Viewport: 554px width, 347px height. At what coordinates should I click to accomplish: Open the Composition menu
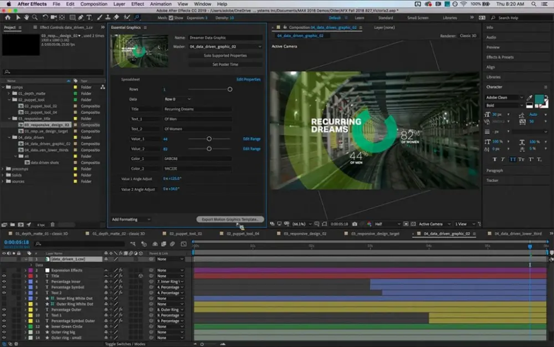click(94, 3)
